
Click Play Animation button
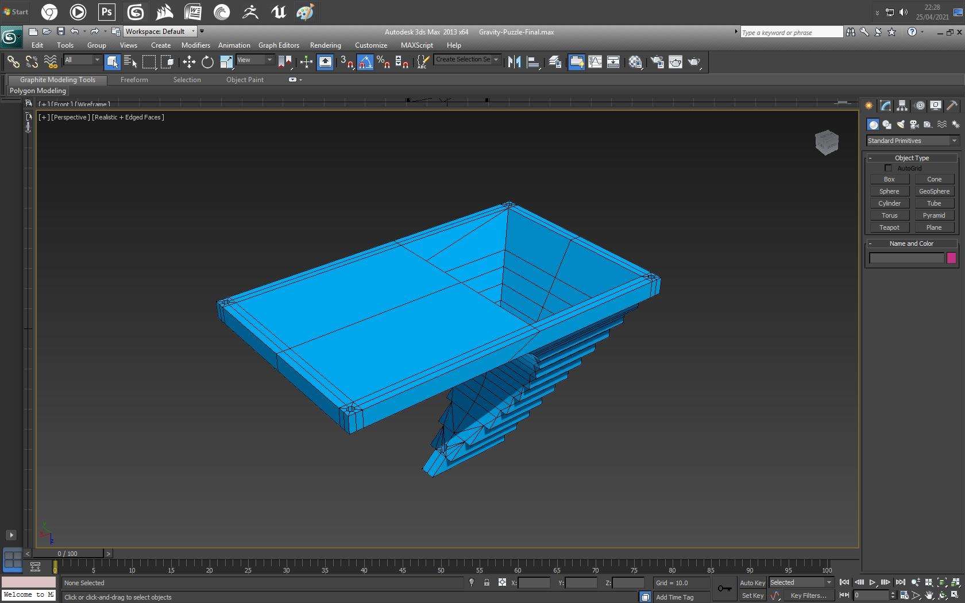click(872, 582)
